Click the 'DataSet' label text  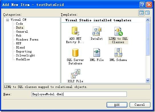coord(97,39)
